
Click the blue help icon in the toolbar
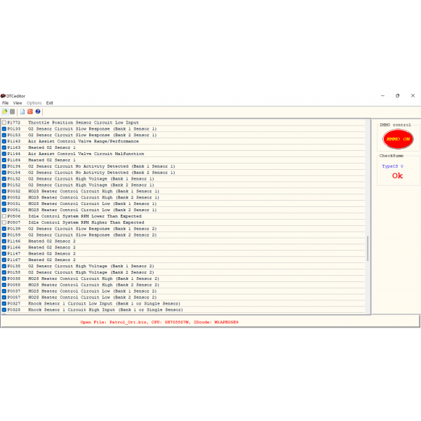[x=38, y=112]
